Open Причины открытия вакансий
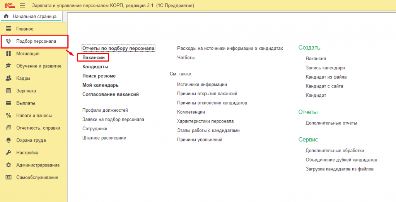This screenshot has height=202, width=396. 207,94
